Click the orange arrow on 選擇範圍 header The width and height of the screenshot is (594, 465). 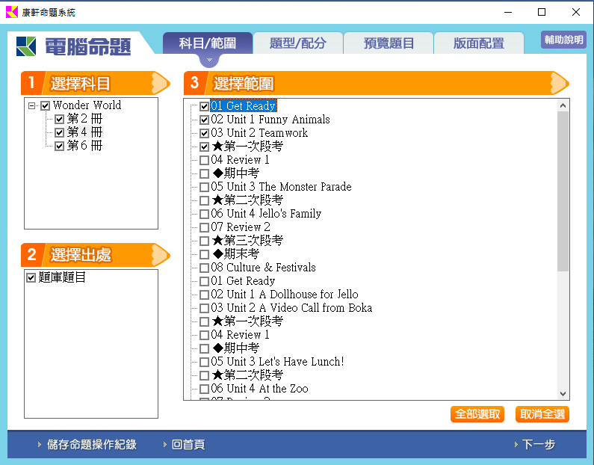pos(559,83)
